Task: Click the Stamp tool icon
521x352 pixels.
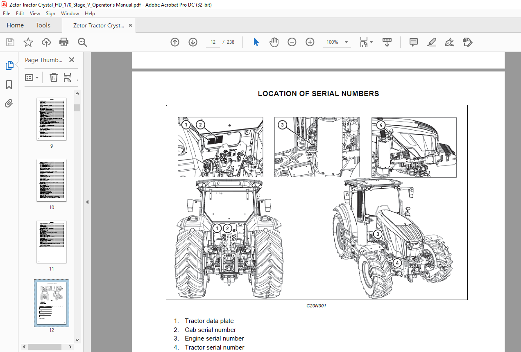Action: 468,42
